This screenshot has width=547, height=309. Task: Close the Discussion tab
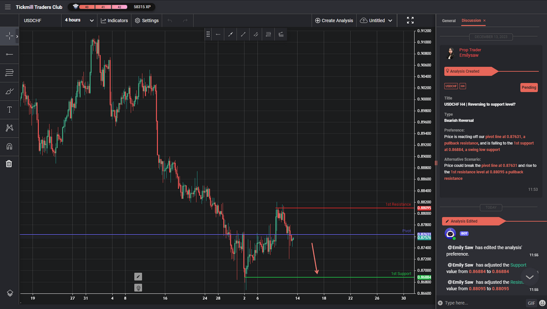tap(484, 20)
